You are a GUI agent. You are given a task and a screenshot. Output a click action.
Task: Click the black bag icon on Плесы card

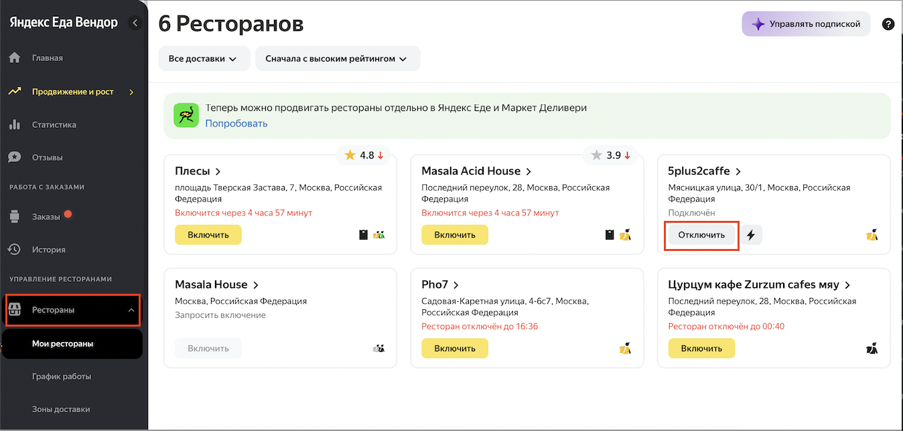tap(364, 235)
